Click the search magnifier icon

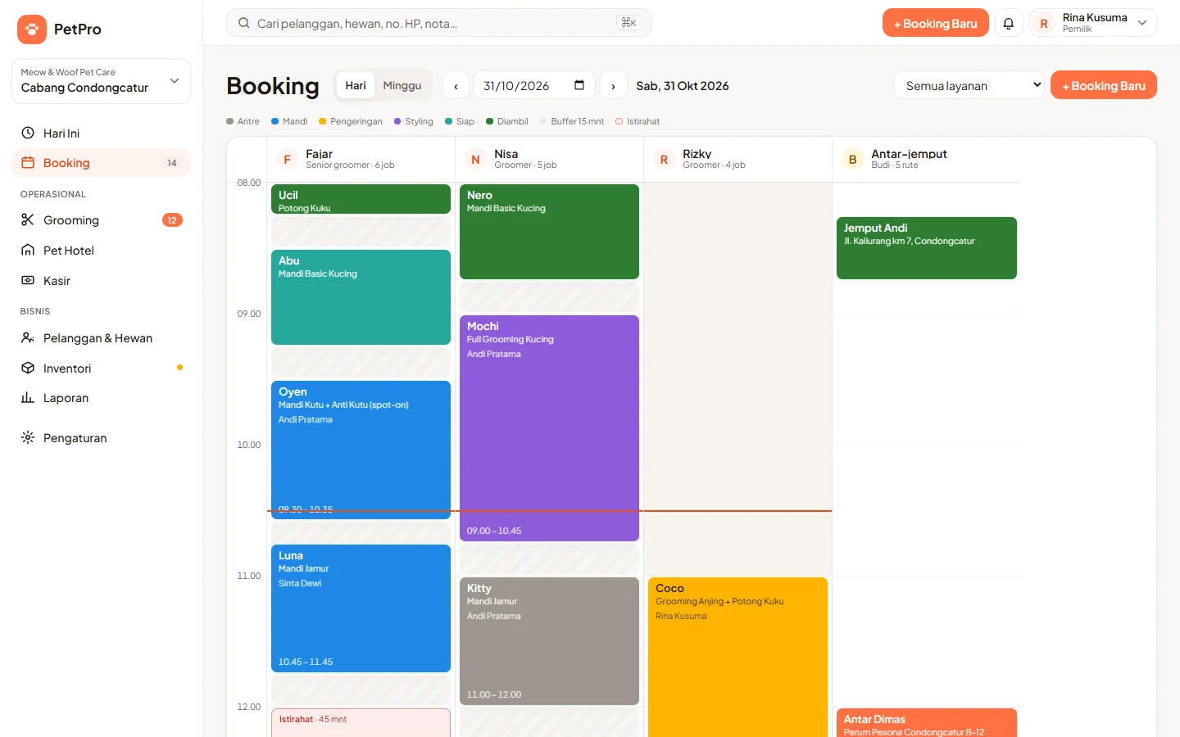243,23
